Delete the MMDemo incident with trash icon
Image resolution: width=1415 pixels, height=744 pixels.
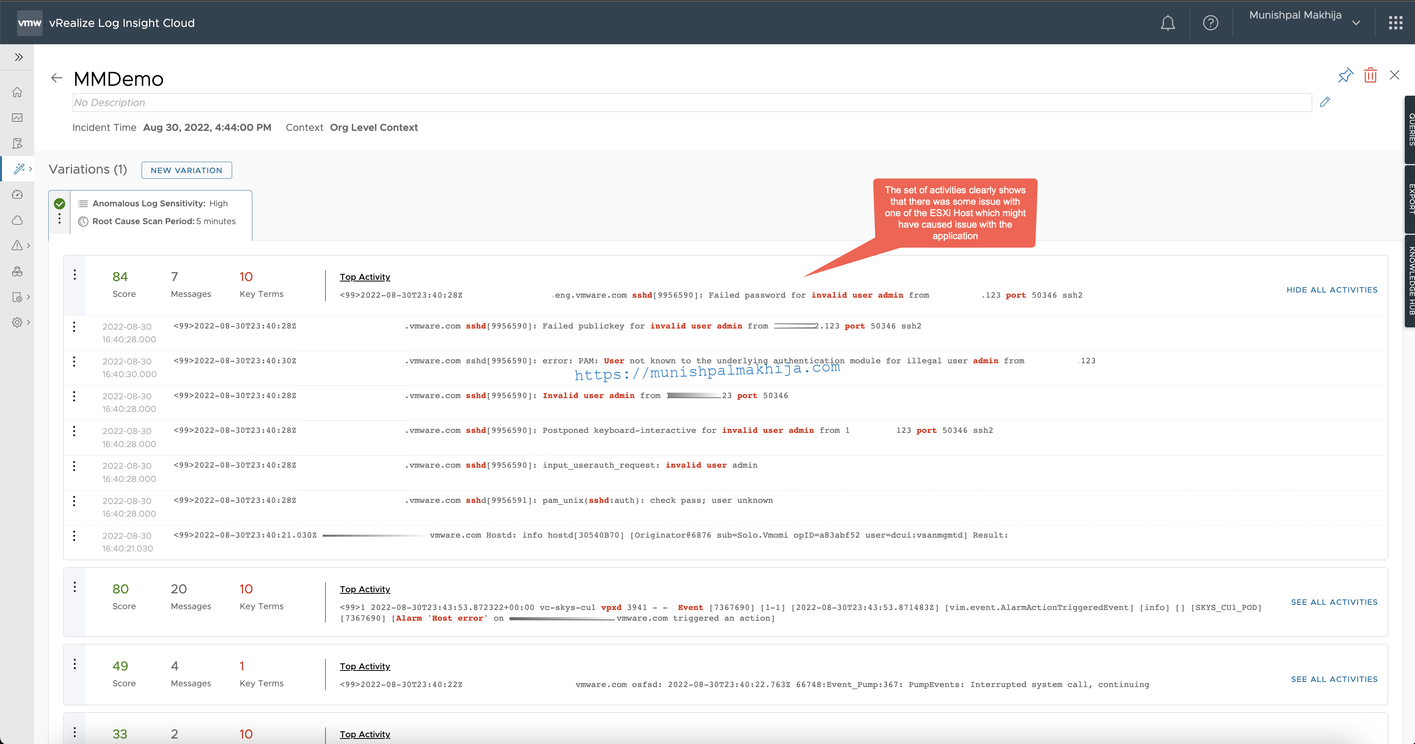[1370, 75]
